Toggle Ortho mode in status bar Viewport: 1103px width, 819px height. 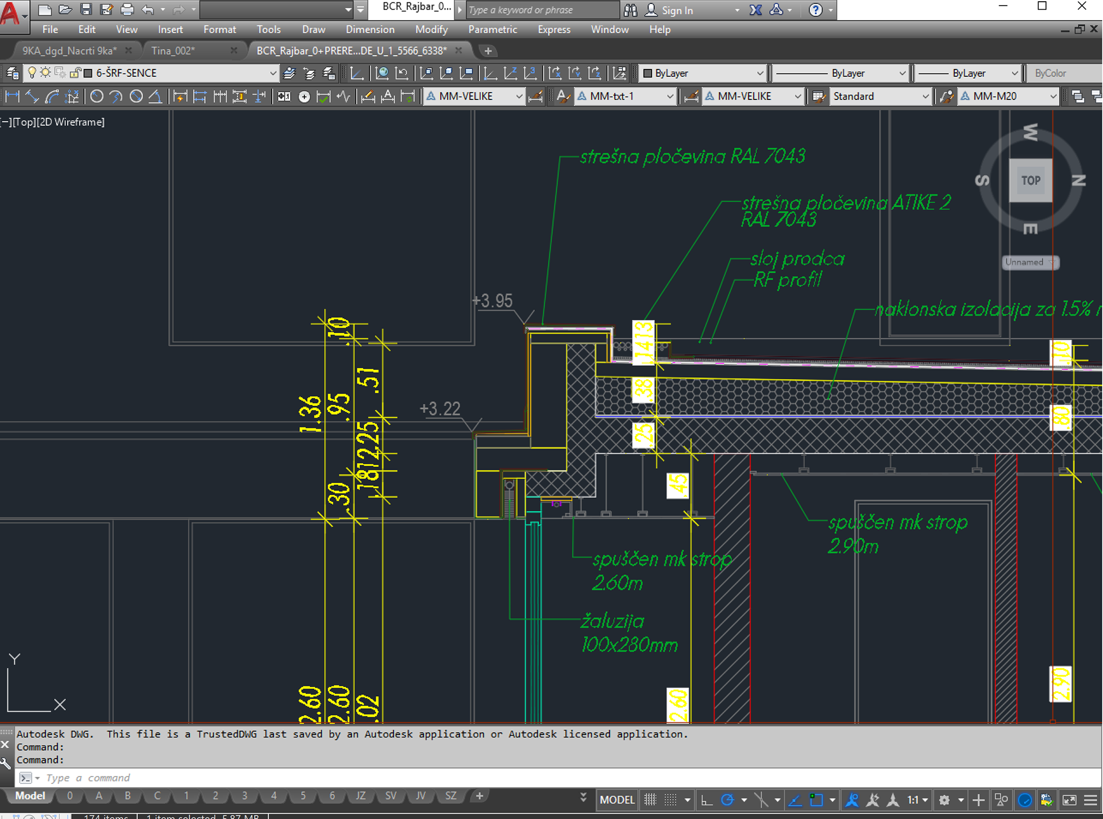tap(707, 799)
